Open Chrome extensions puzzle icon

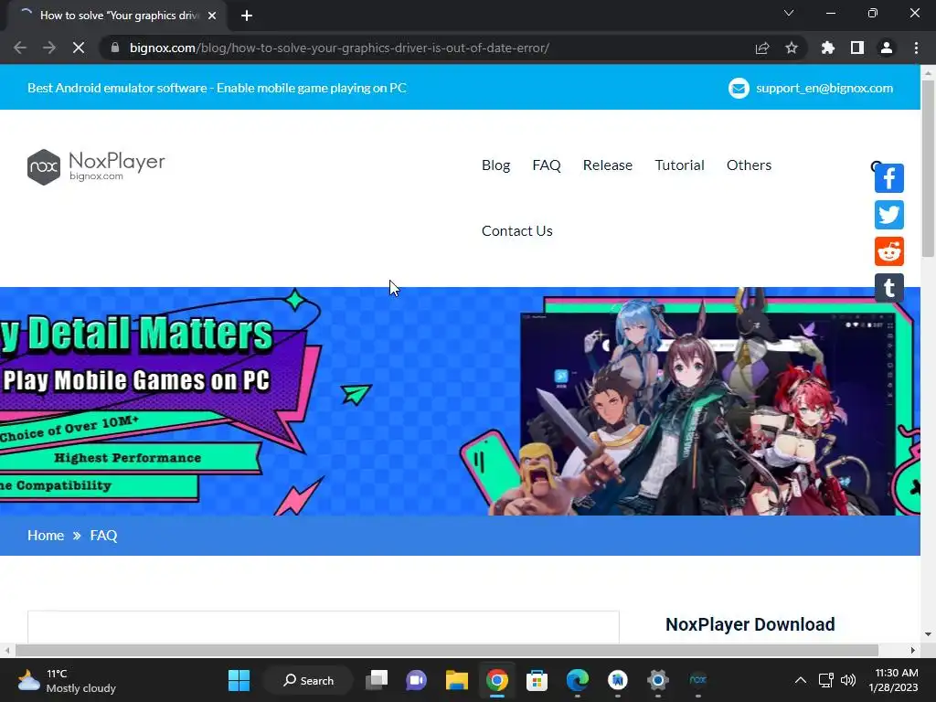click(x=828, y=48)
